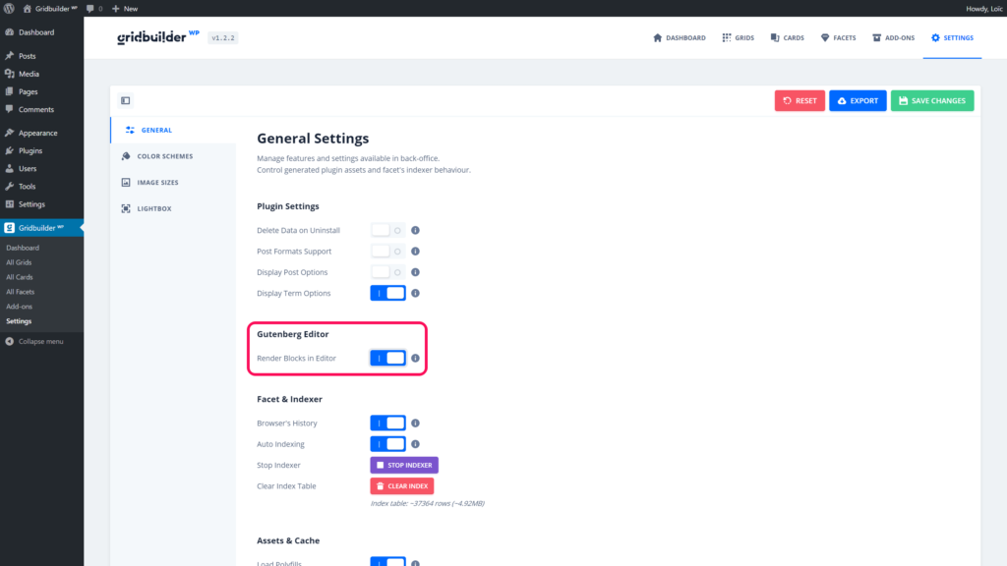Open the Comments sidebar menu
1007x566 pixels.
click(x=41, y=110)
